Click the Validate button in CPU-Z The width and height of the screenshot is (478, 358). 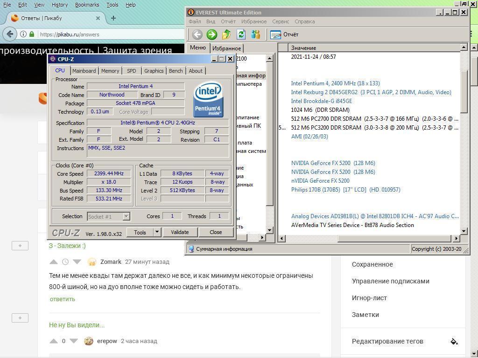pyautogui.click(x=180, y=232)
